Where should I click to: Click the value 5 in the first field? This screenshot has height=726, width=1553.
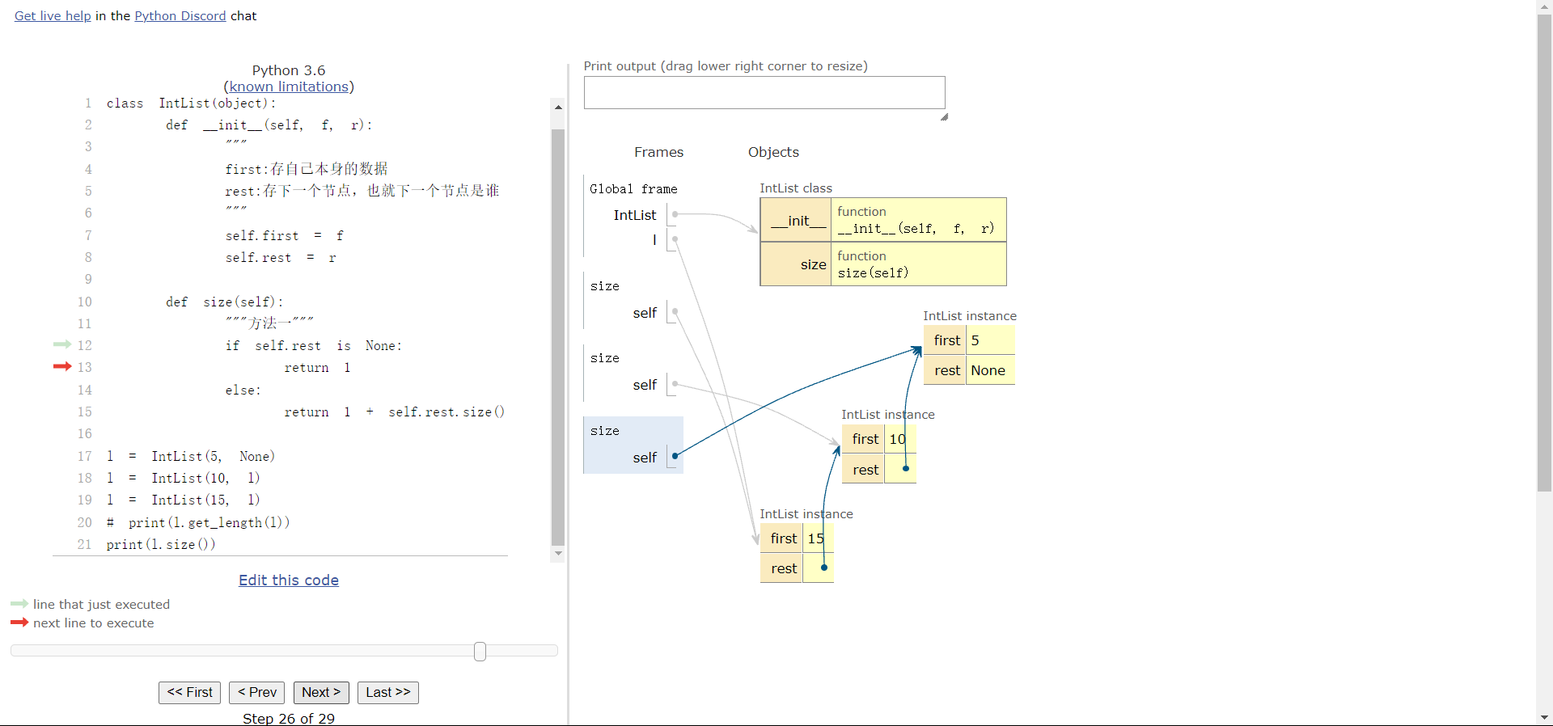[975, 340]
